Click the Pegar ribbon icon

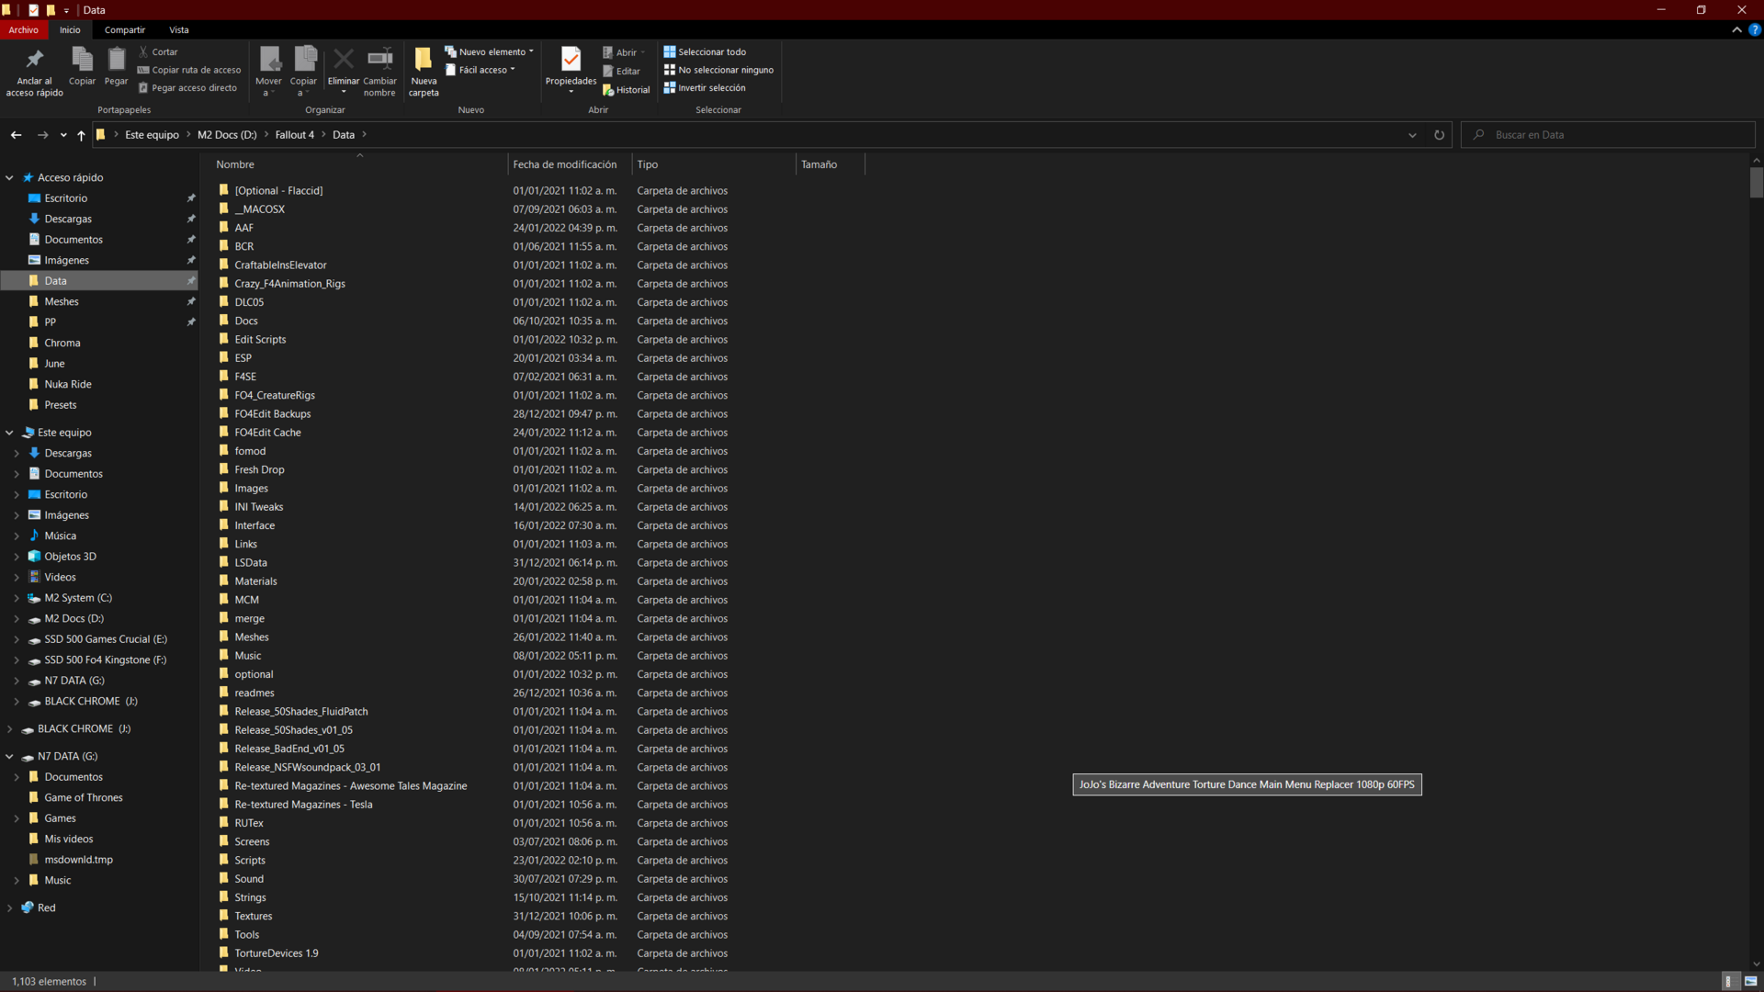coord(116,61)
